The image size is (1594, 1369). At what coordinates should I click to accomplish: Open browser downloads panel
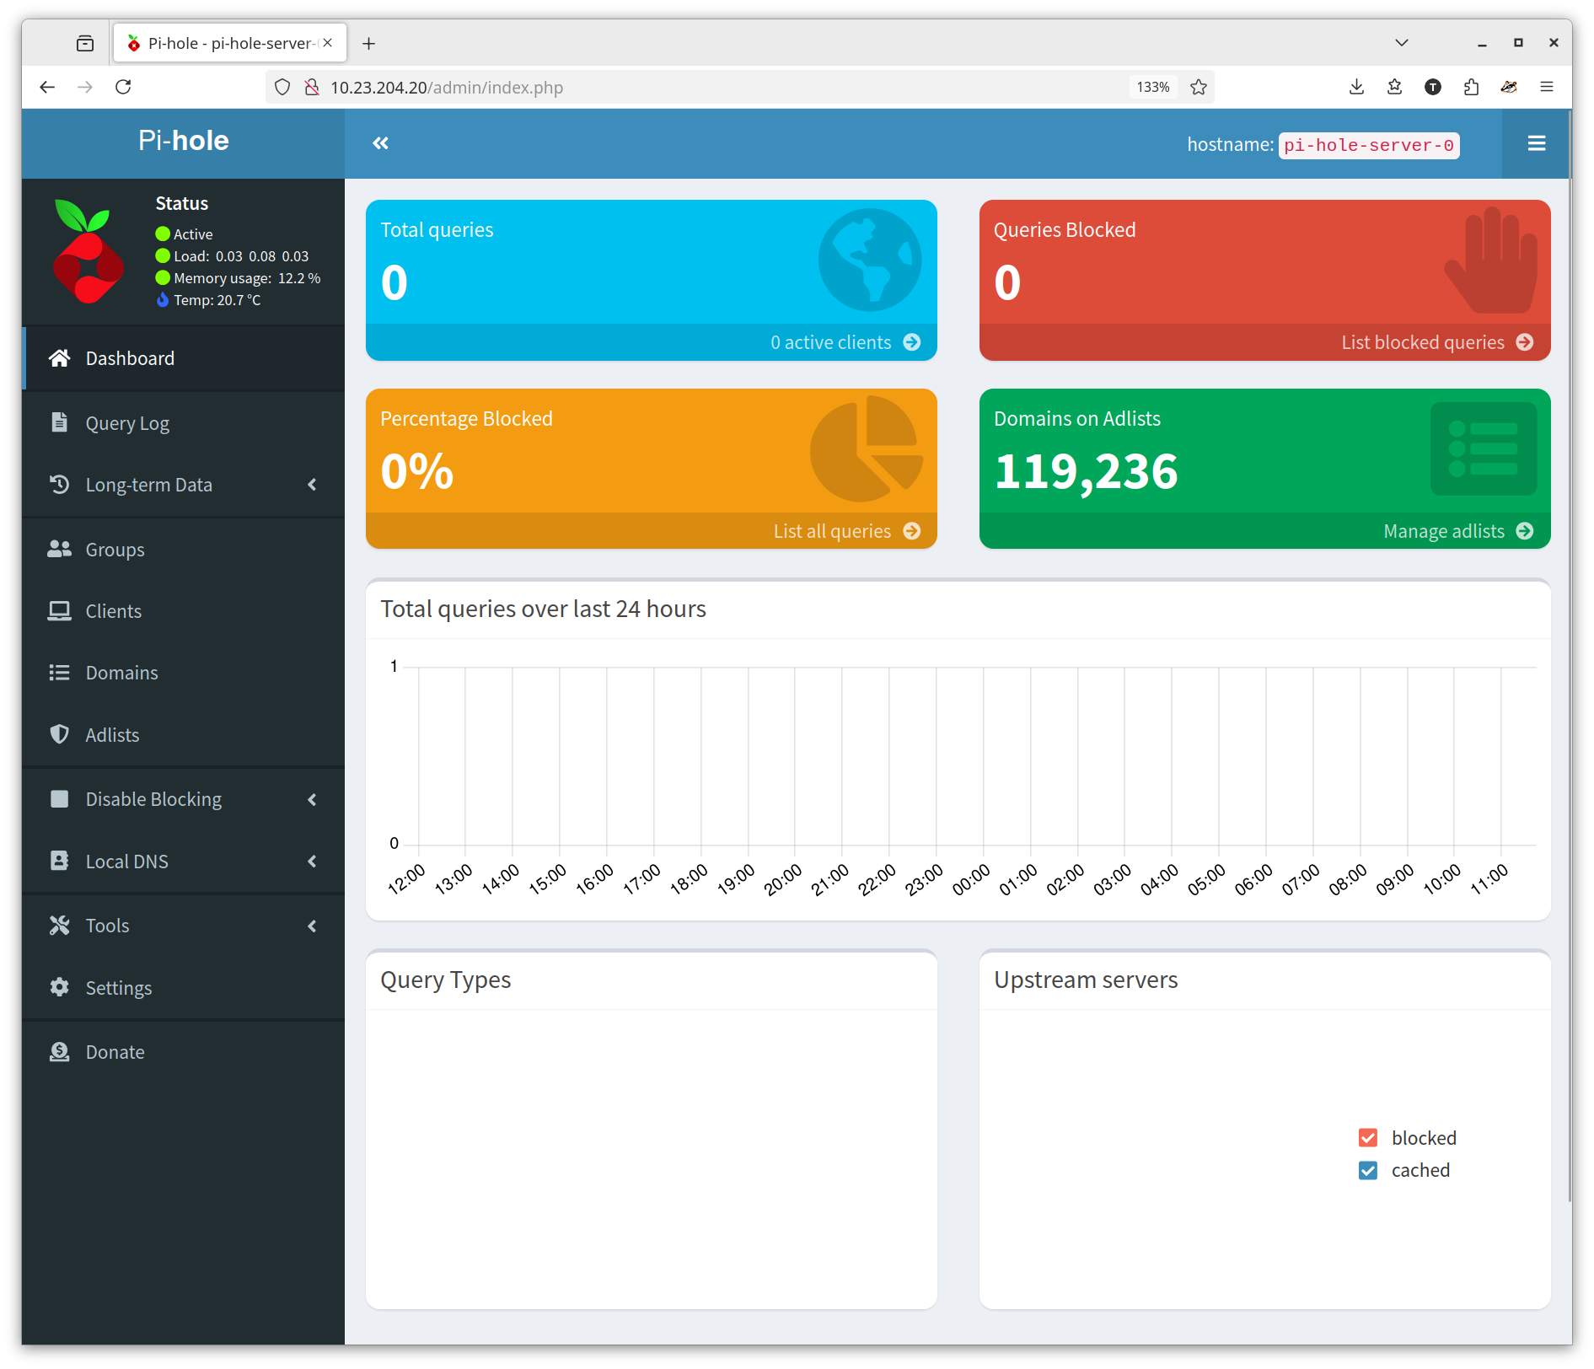coord(1356,87)
